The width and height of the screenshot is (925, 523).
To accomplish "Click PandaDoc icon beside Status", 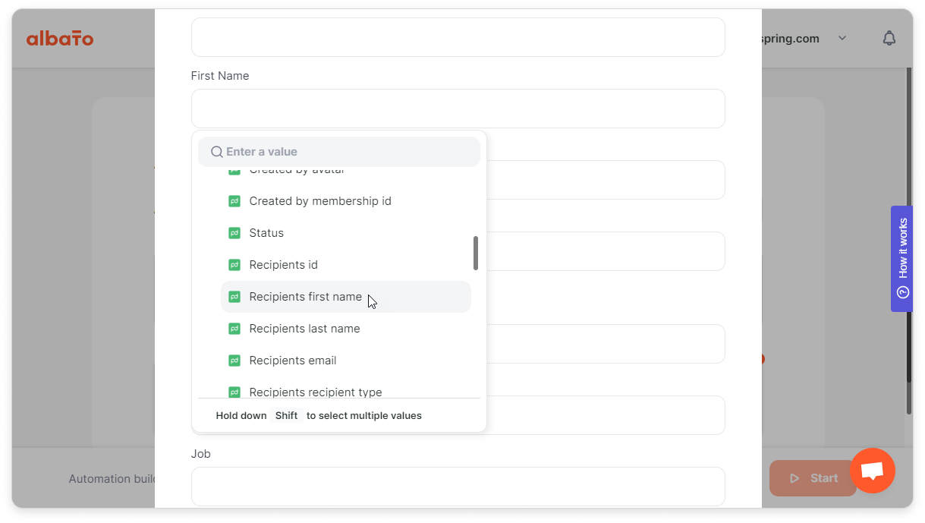I will pos(234,233).
